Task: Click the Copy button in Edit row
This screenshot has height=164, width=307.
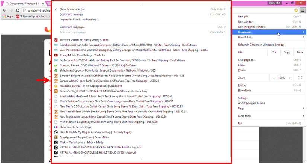Action: coord(287,52)
